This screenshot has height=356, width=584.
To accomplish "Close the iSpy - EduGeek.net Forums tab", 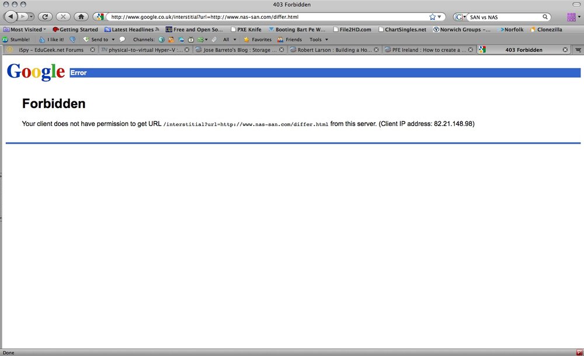I will click(92, 50).
